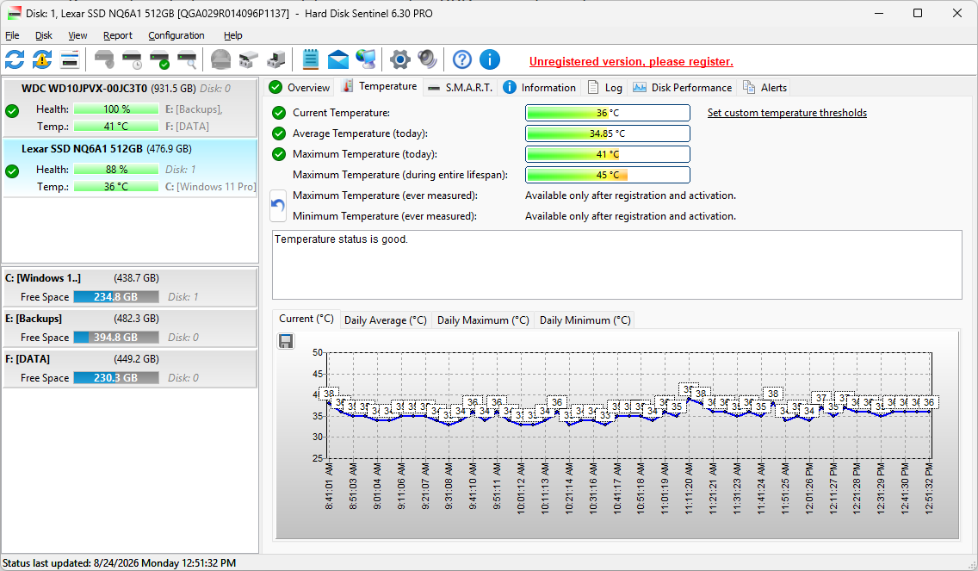Click Set custom temperature thresholds link
Screen dimensions: 978x571
[787, 113]
